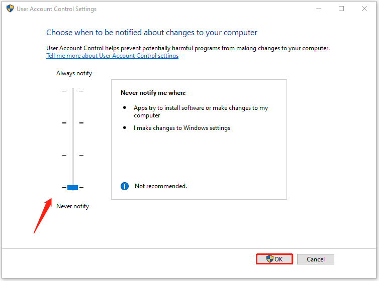Click the UAC shield icon in title bar
379x281 pixels.
(x=10, y=9)
